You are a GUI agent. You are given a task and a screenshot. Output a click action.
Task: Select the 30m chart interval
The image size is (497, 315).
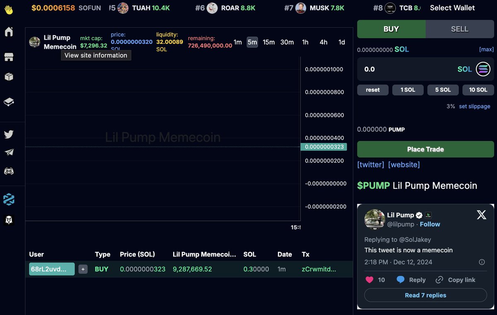click(x=287, y=42)
